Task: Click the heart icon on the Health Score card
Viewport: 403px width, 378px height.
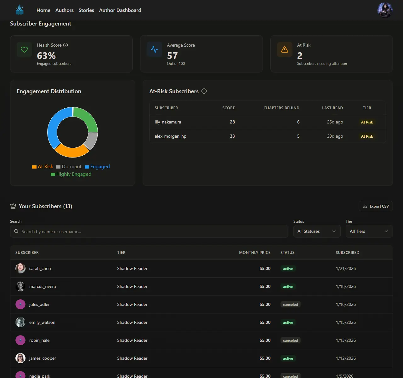Action: click(x=24, y=49)
